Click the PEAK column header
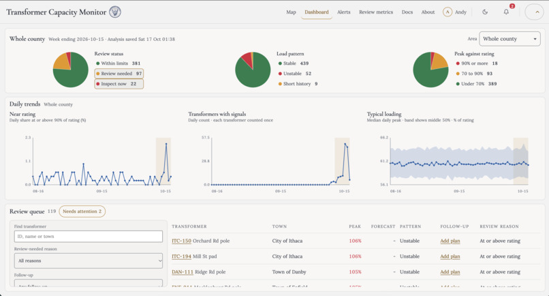This screenshot has width=549, height=296. click(x=355, y=226)
